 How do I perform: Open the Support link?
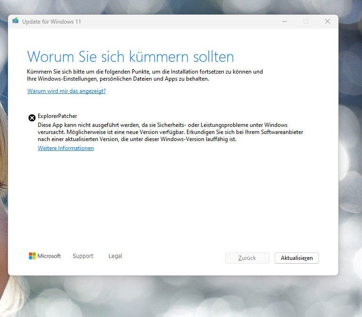83,256
